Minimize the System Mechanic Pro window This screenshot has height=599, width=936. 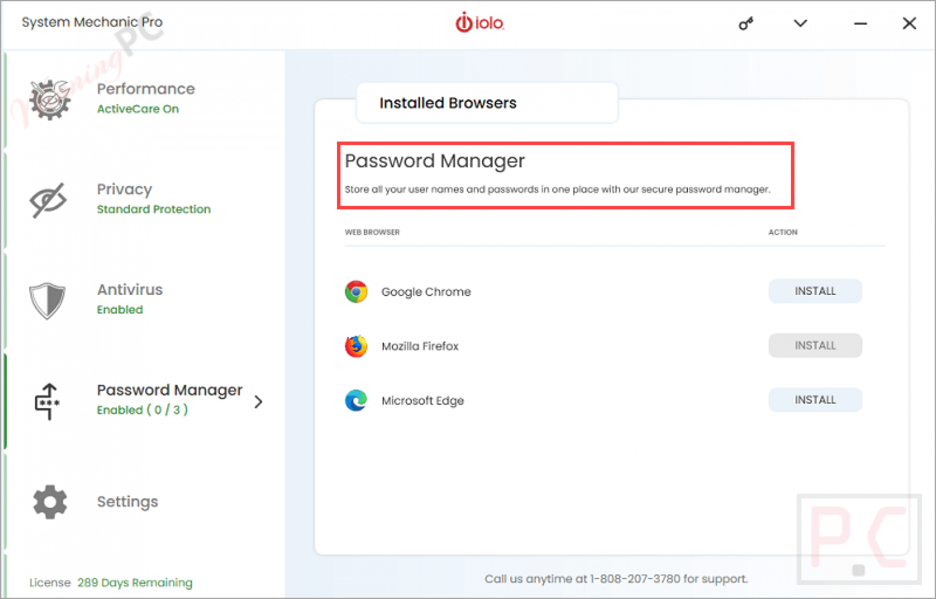[x=860, y=24]
